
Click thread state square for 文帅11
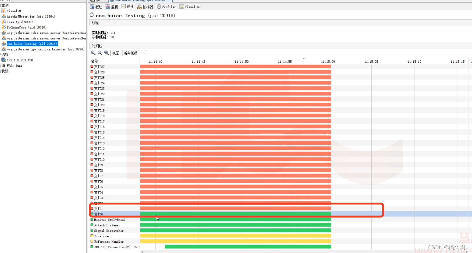[x=92, y=154]
